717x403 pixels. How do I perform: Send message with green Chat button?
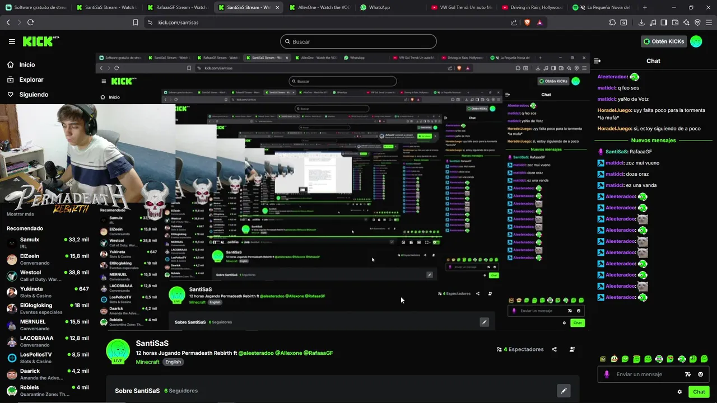pos(699,392)
